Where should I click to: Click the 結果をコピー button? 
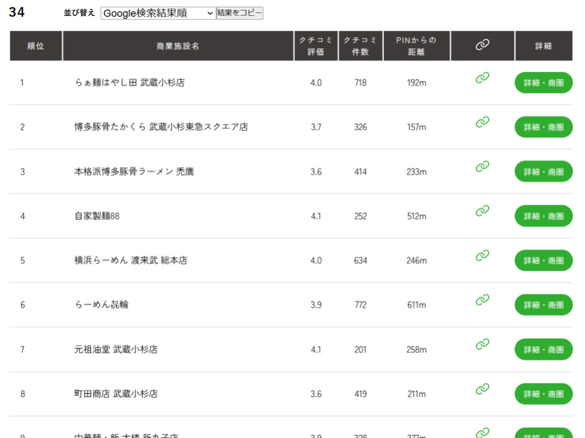coord(239,13)
